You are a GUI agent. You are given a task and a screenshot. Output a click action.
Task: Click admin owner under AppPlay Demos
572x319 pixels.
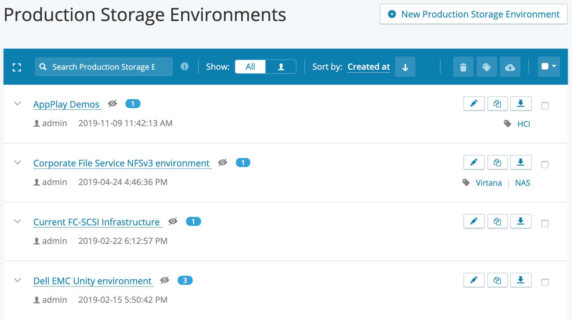pyautogui.click(x=50, y=123)
